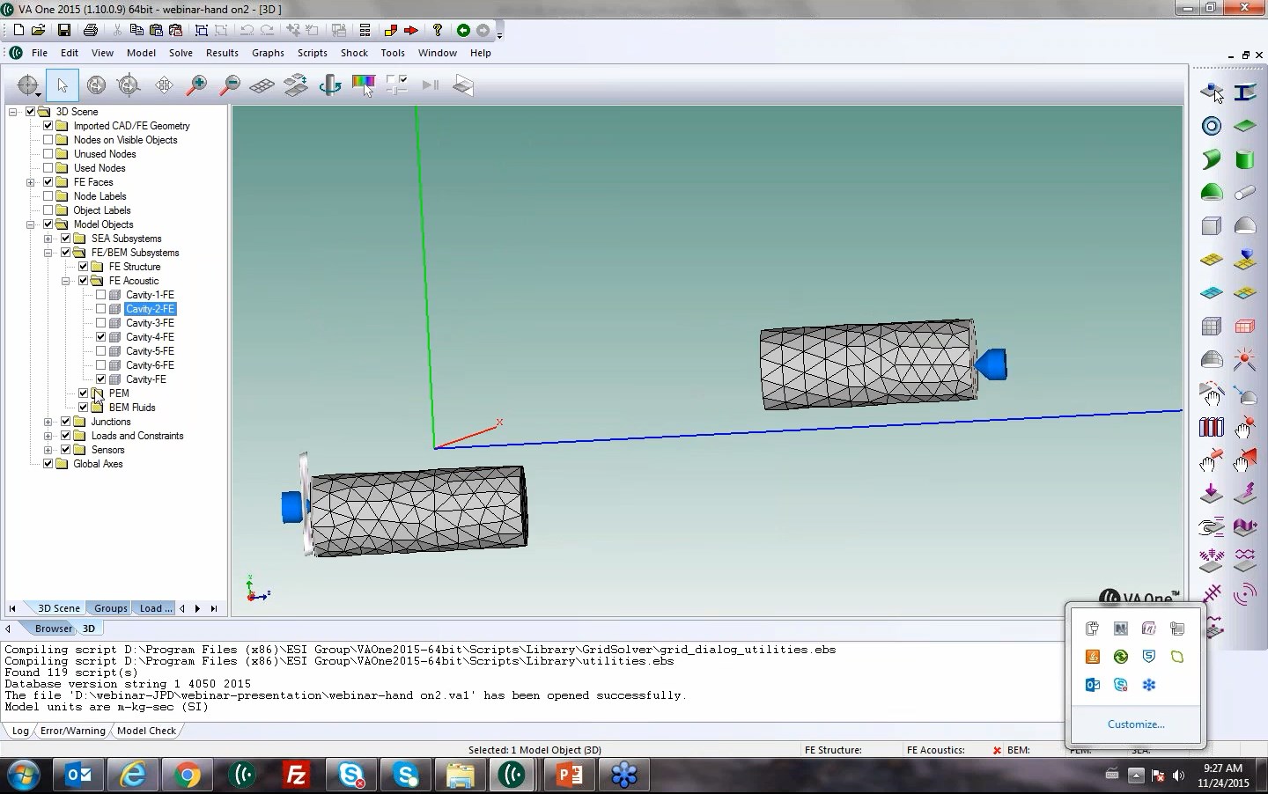Click the SEA beam subsystem icon
This screenshot has width=1268, height=794.
click(1244, 92)
